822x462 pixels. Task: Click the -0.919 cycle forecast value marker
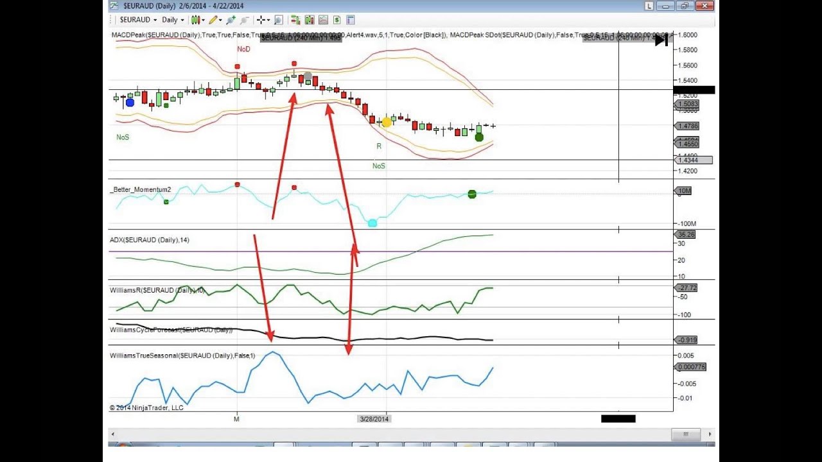686,340
